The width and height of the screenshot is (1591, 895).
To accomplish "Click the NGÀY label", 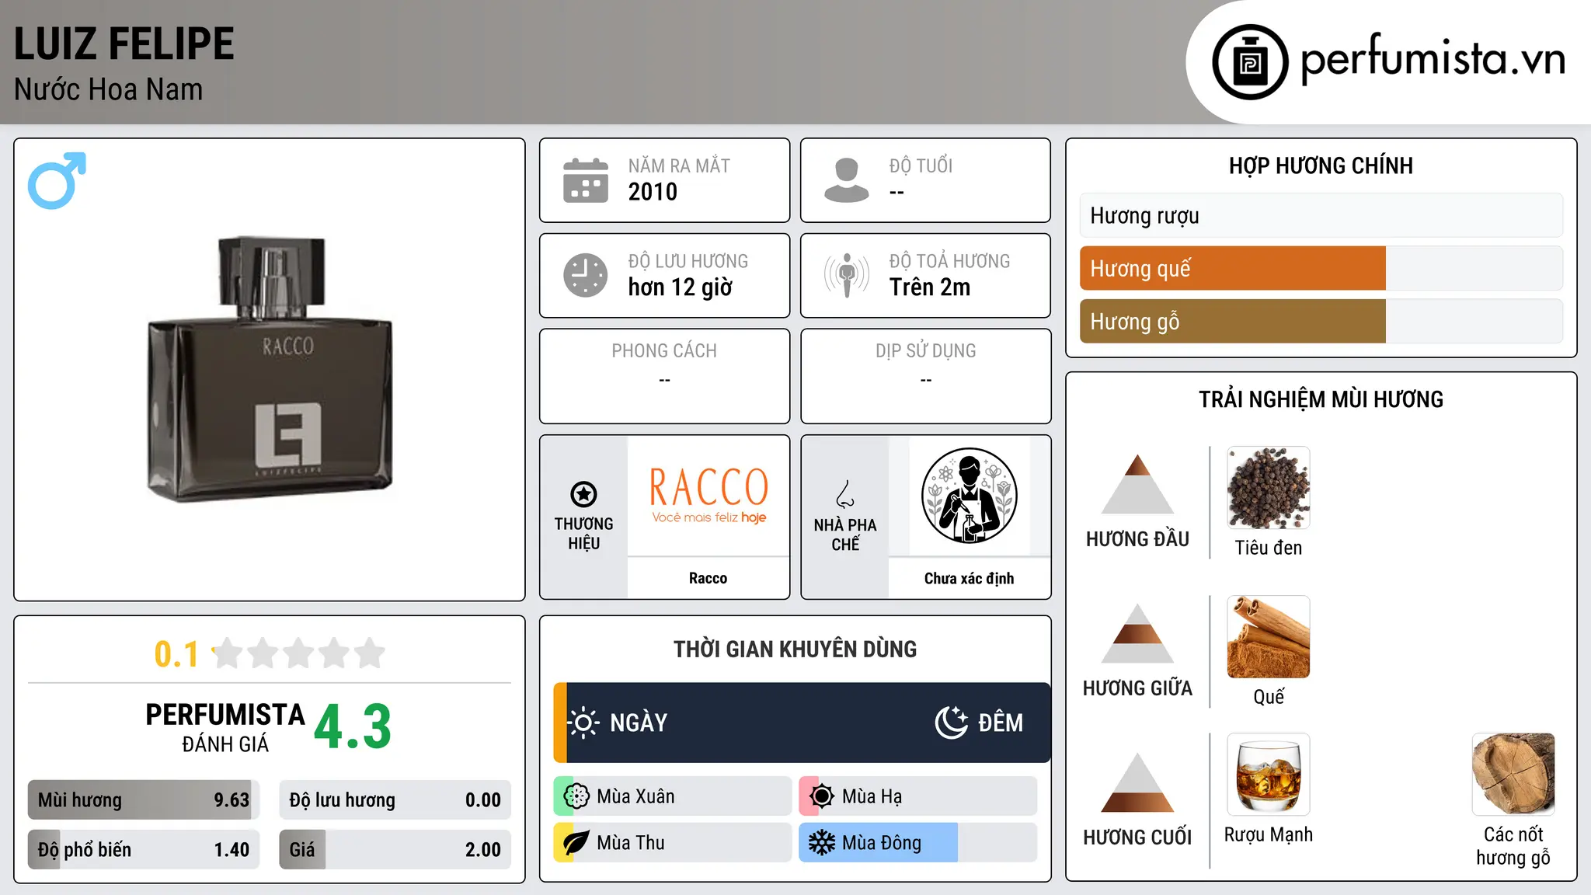I will coord(639,723).
